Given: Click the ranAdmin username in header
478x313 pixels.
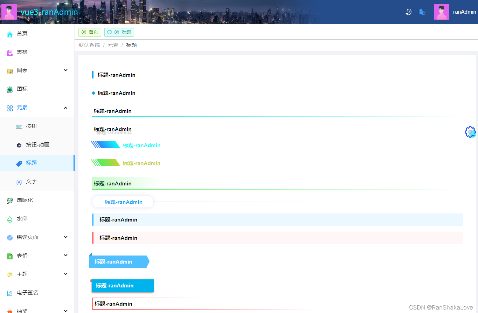Looking at the screenshot, I should [x=465, y=12].
